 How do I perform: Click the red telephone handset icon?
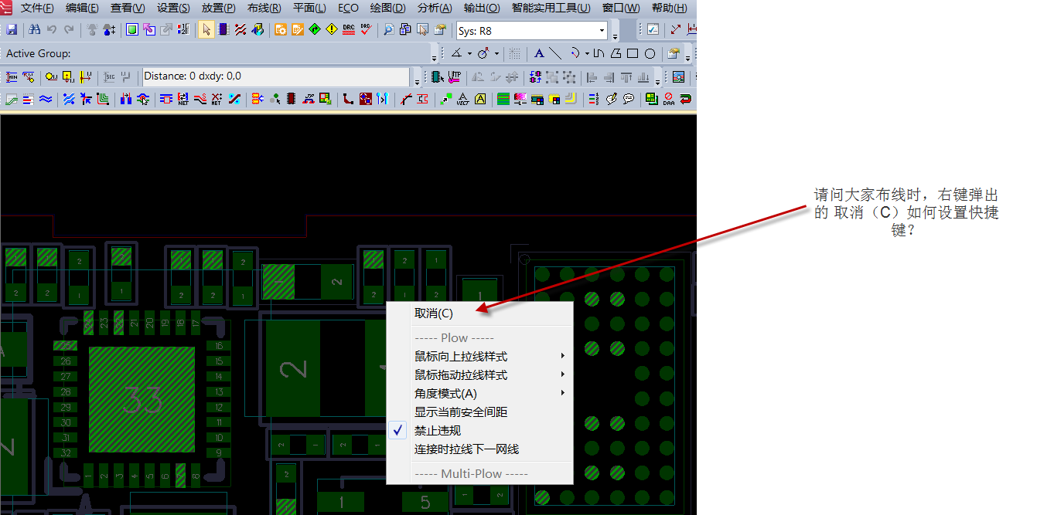(349, 99)
